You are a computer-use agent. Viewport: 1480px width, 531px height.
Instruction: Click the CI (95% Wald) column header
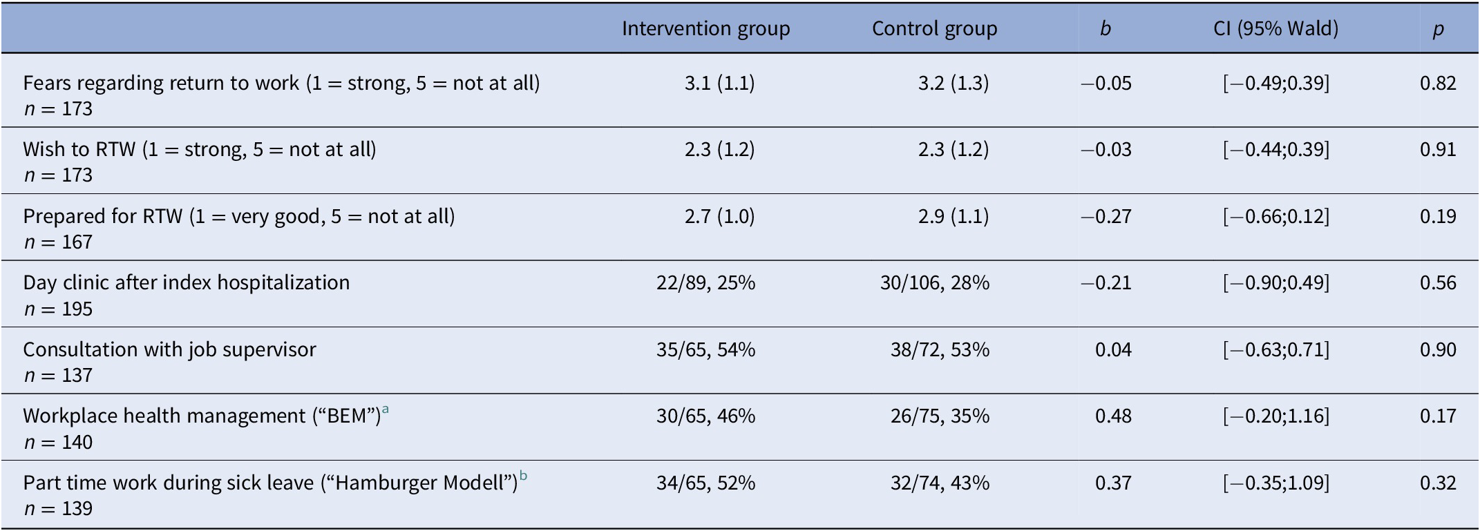click(x=1275, y=28)
